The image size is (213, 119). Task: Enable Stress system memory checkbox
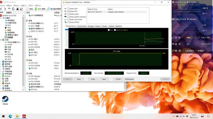click(x=69, y=17)
